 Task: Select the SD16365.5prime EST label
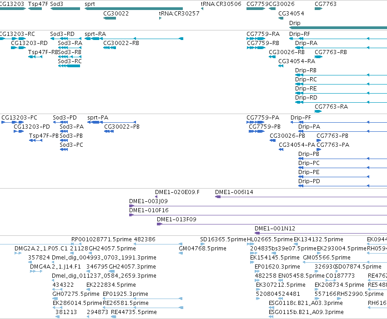point(223,239)
